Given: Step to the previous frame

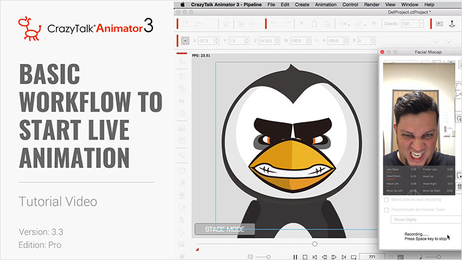Looking at the screenshot, I should [324, 257].
